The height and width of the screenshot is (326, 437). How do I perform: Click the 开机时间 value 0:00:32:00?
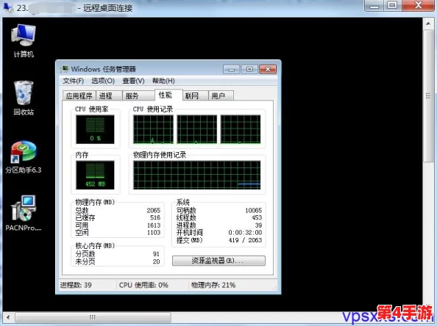[245, 232]
